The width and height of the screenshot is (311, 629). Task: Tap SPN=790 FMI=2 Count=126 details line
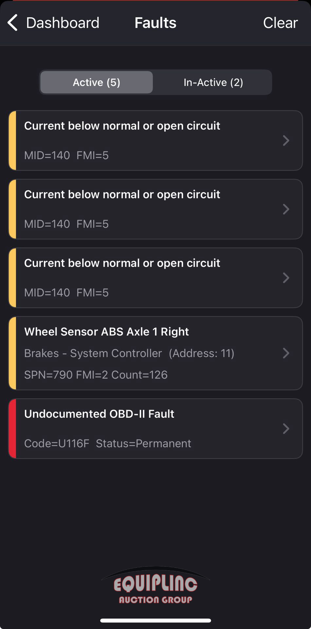(x=96, y=374)
